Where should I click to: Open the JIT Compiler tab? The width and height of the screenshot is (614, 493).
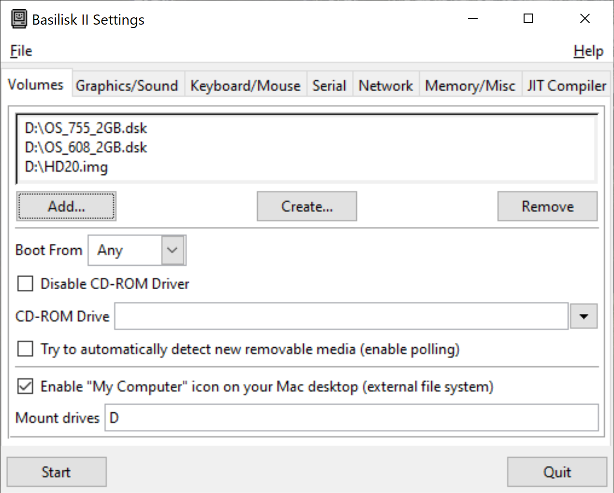(566, 85)
